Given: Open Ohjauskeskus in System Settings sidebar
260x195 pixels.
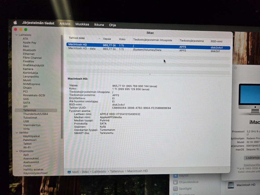Looking at the screenshot, I should [x=188, y=182].
